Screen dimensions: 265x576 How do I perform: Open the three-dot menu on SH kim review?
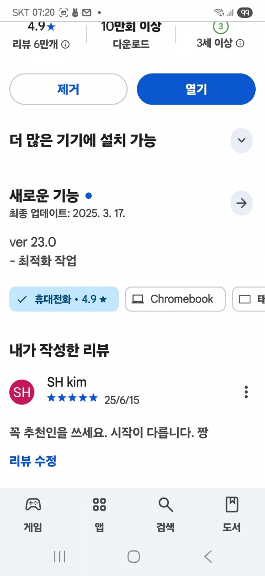click(x=246, y=392)
